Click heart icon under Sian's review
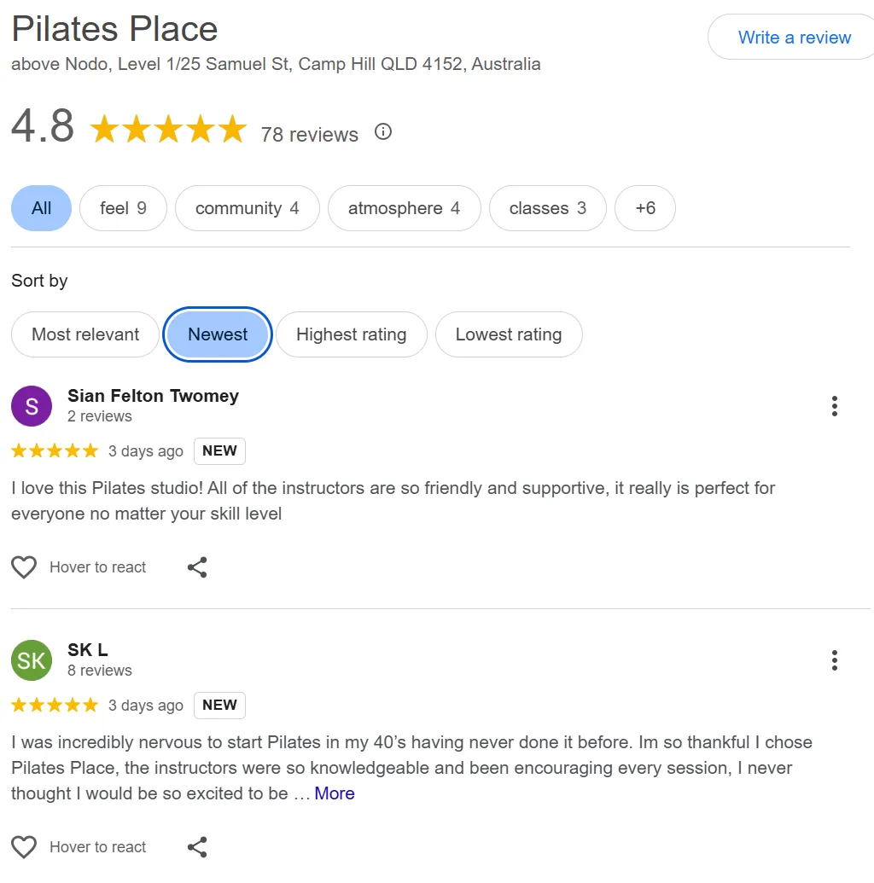Viewport: 874px width, 883px height. click(24, 567)
